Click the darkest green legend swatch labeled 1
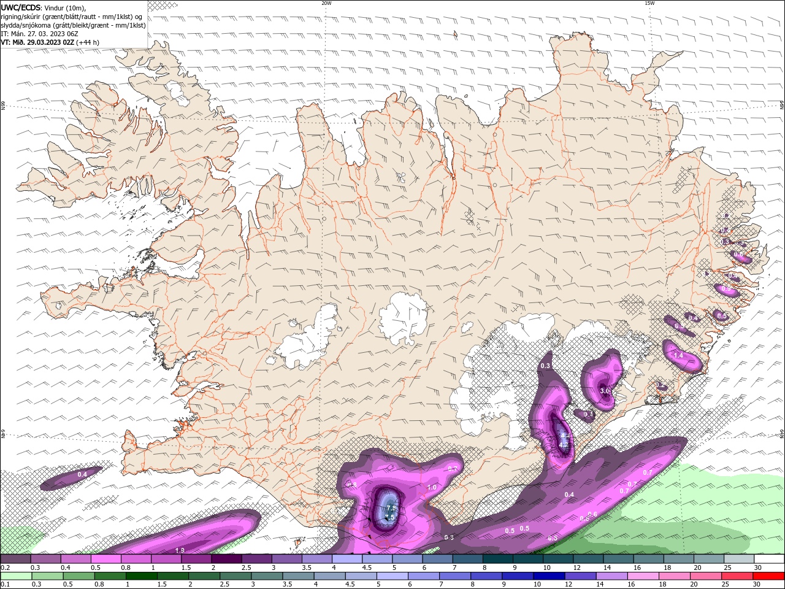 pos(142,576)
